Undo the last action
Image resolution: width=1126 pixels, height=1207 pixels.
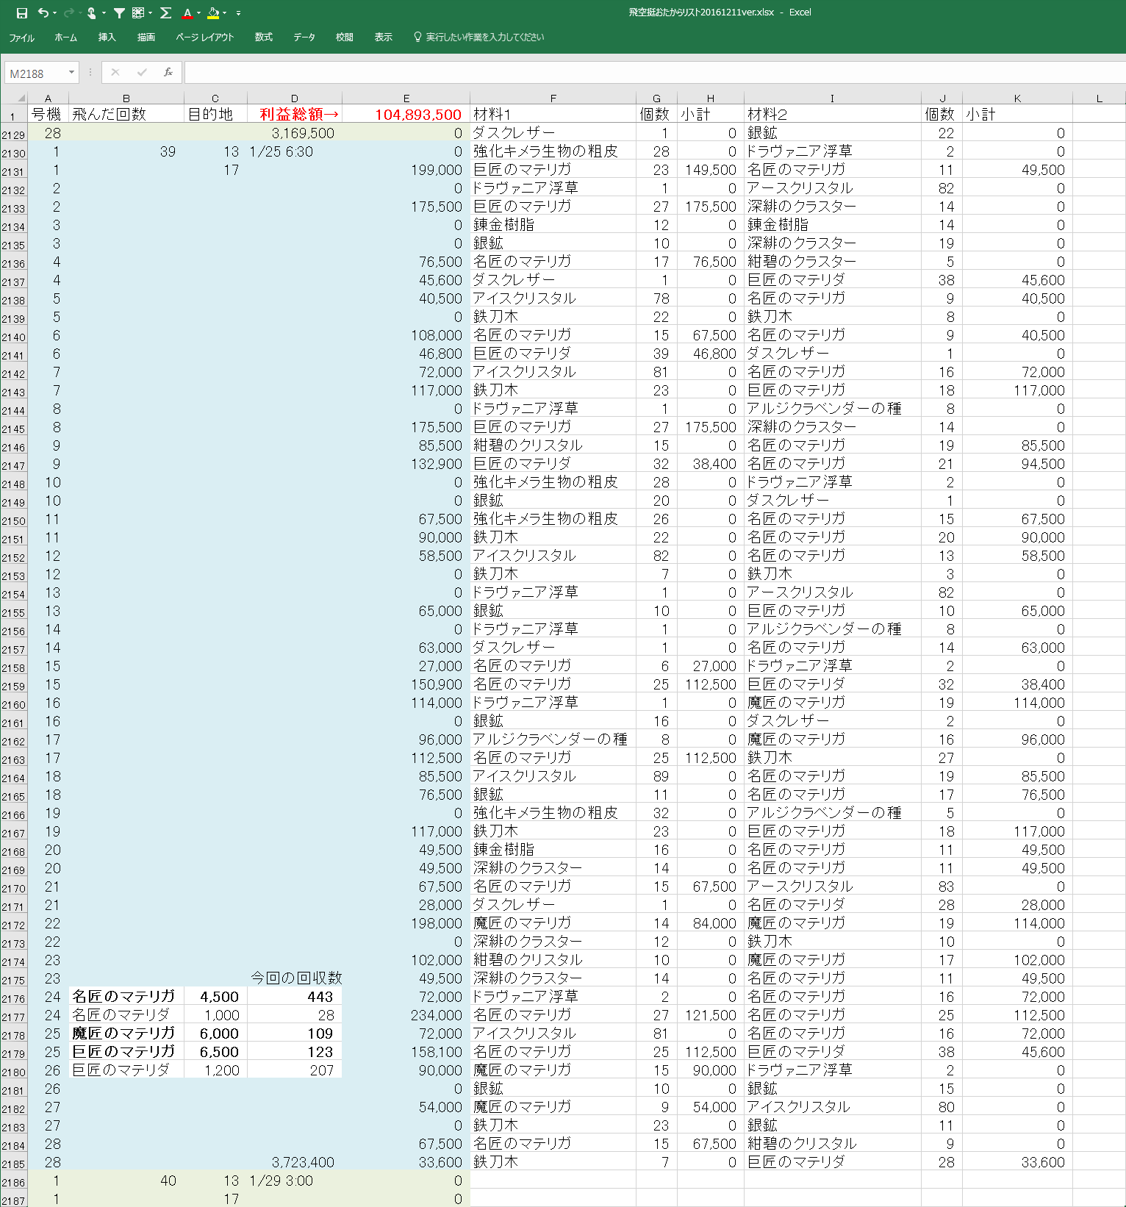(43, 12)
